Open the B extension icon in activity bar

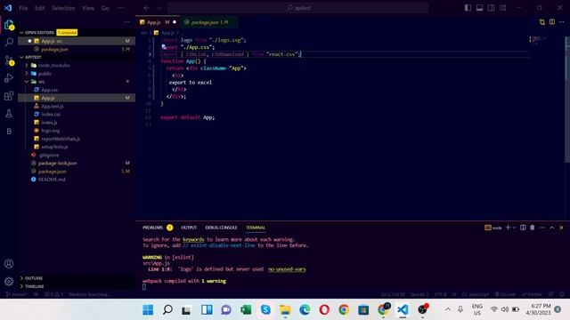tap(9, 132)
